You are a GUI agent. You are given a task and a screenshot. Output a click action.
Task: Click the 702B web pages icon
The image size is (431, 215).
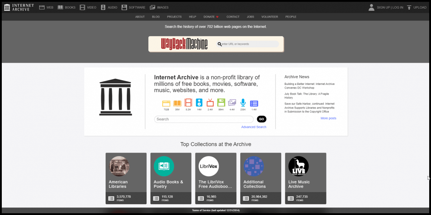166,103
